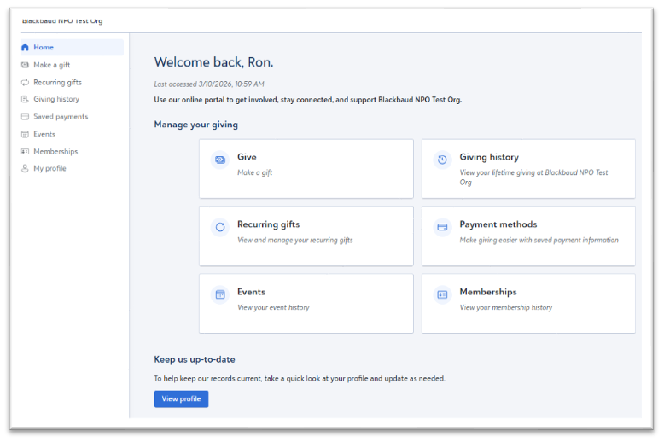
Task: Click the Home house icon in sidebar
Action: tap(25, 48)
